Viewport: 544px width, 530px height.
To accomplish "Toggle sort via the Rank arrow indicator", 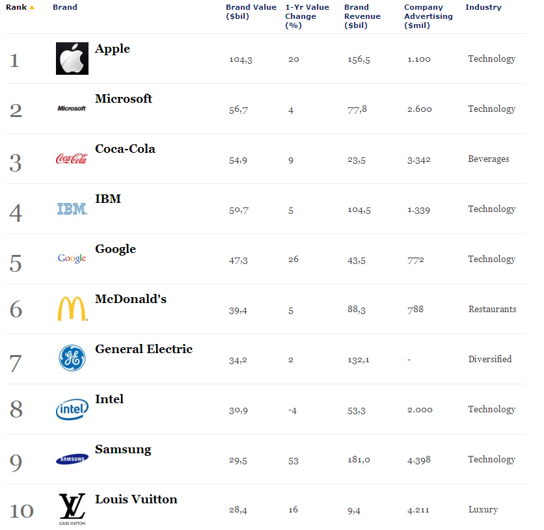I will click(x=32, y=7).
